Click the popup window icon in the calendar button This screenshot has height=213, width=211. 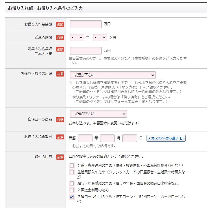click(182, 138)
